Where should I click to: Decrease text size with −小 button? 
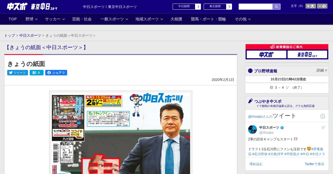click(322, 6)
